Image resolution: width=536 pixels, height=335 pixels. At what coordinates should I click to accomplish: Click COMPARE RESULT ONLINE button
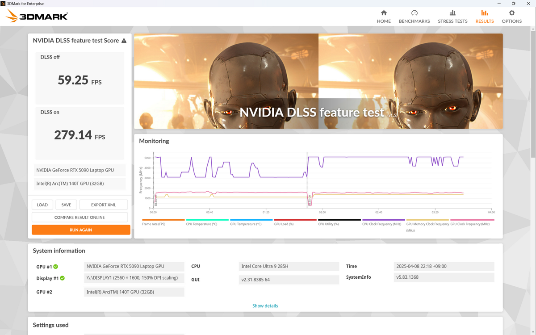80,217
